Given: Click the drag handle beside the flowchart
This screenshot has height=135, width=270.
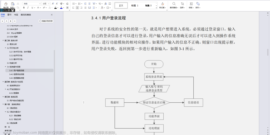Looking at the screenshot, I should (83, 102).
